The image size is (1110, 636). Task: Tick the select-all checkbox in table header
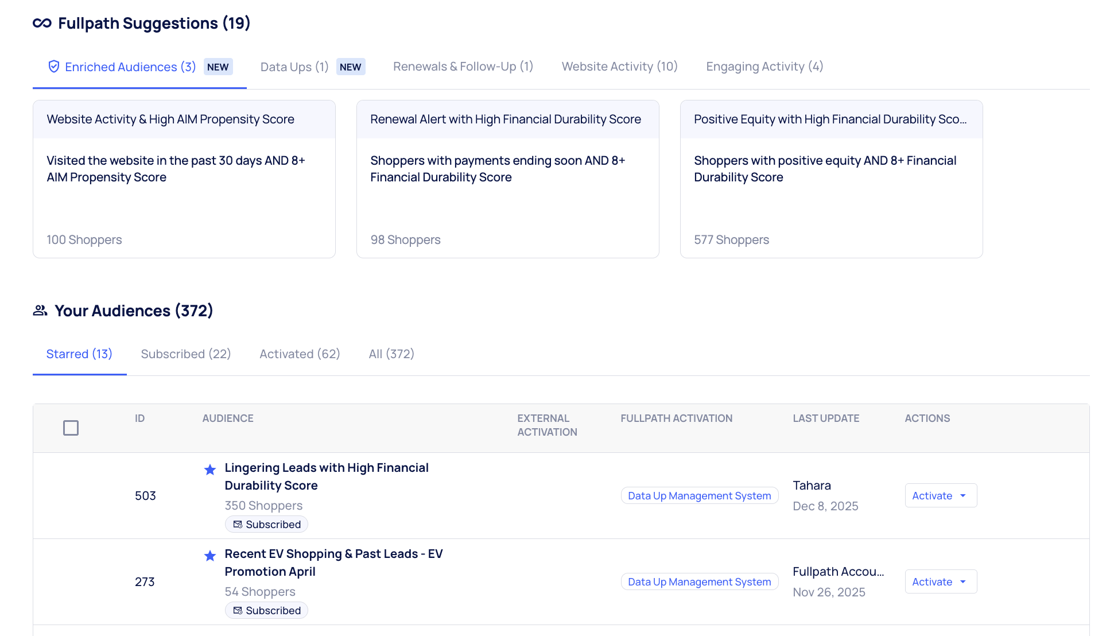[x=71, y=428]
